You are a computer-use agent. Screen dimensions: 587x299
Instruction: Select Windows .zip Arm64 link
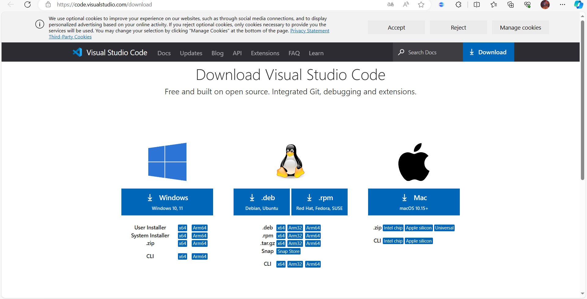[x=200, y=243]
